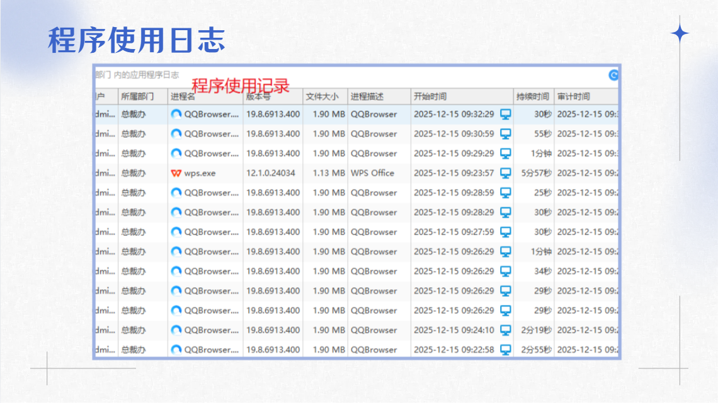Click the monitor icon in the wps.exe row

coord(506,173)
